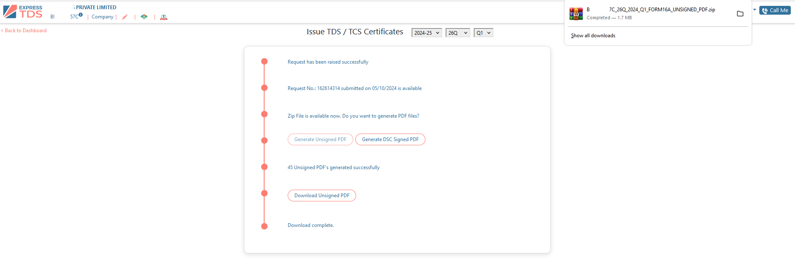The height and width of the screenshot is (260, 795).
Task: Open the Income Tax emblem icon
Action: pos(164,17)
